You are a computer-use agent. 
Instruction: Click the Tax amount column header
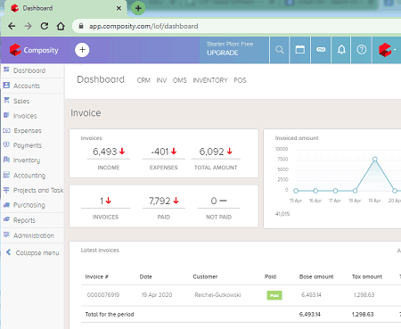click(367, 276)
